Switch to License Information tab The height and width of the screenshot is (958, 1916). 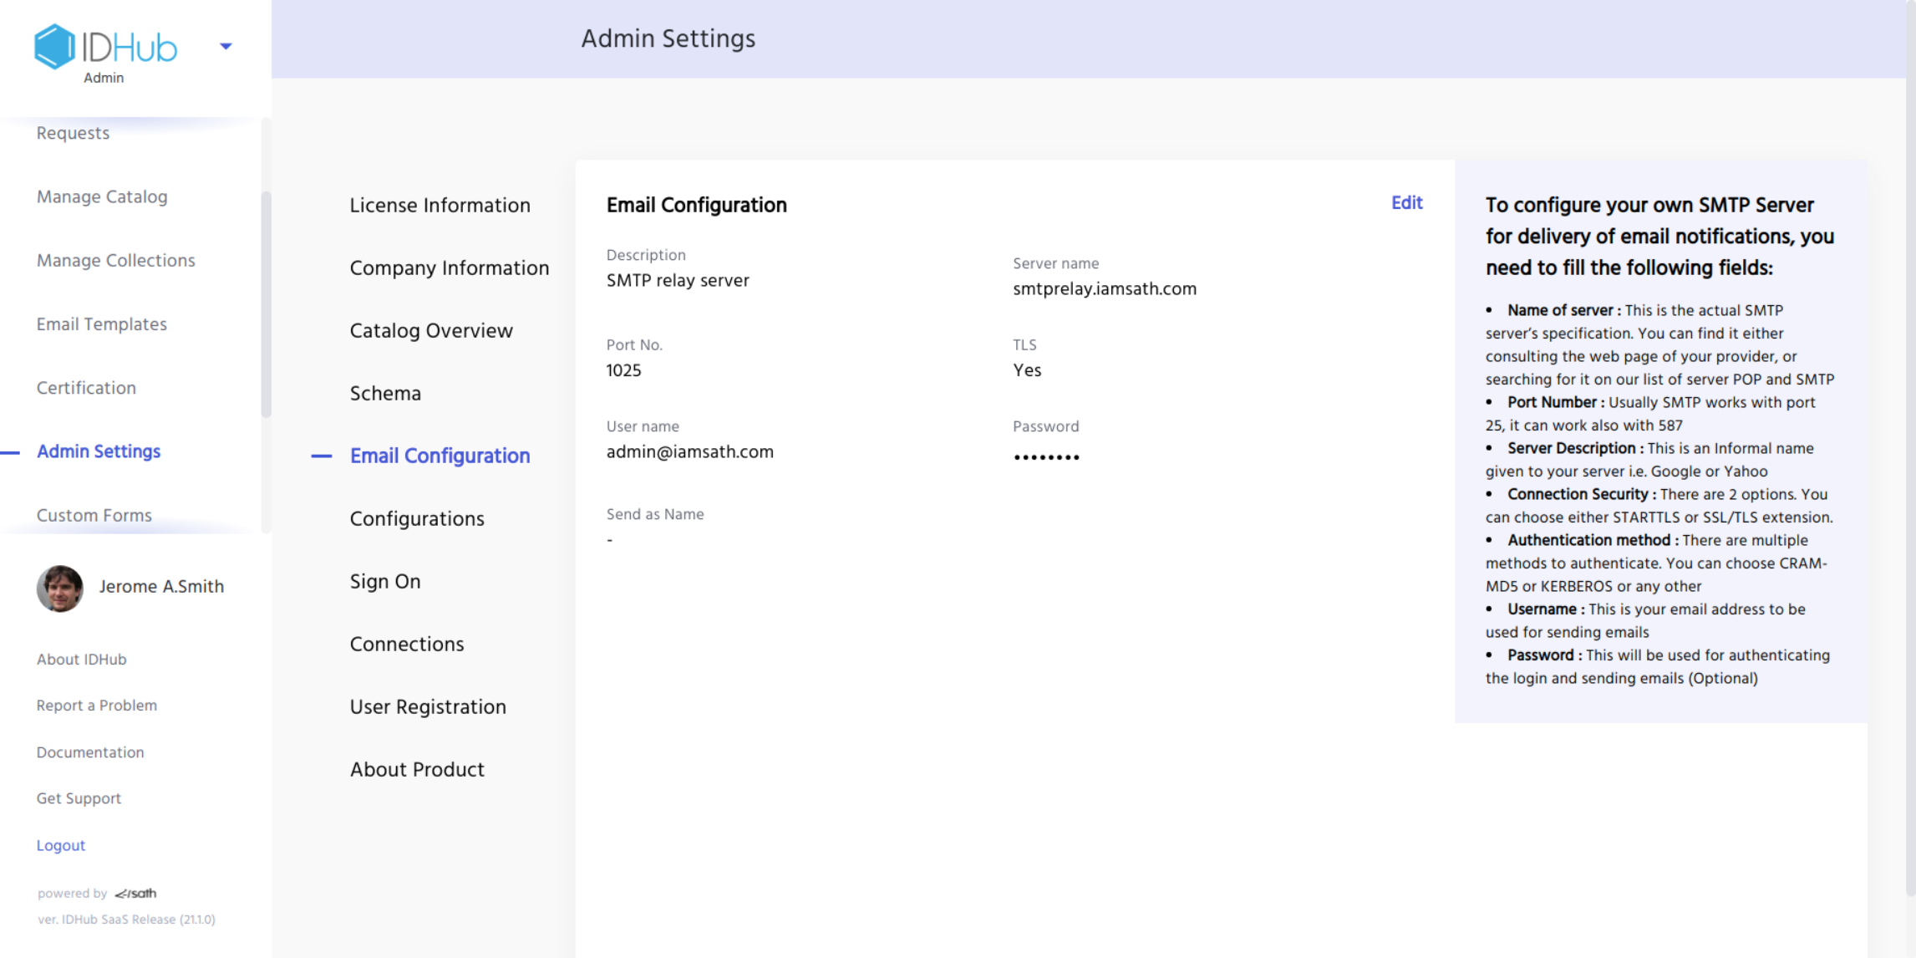point(440,206)
